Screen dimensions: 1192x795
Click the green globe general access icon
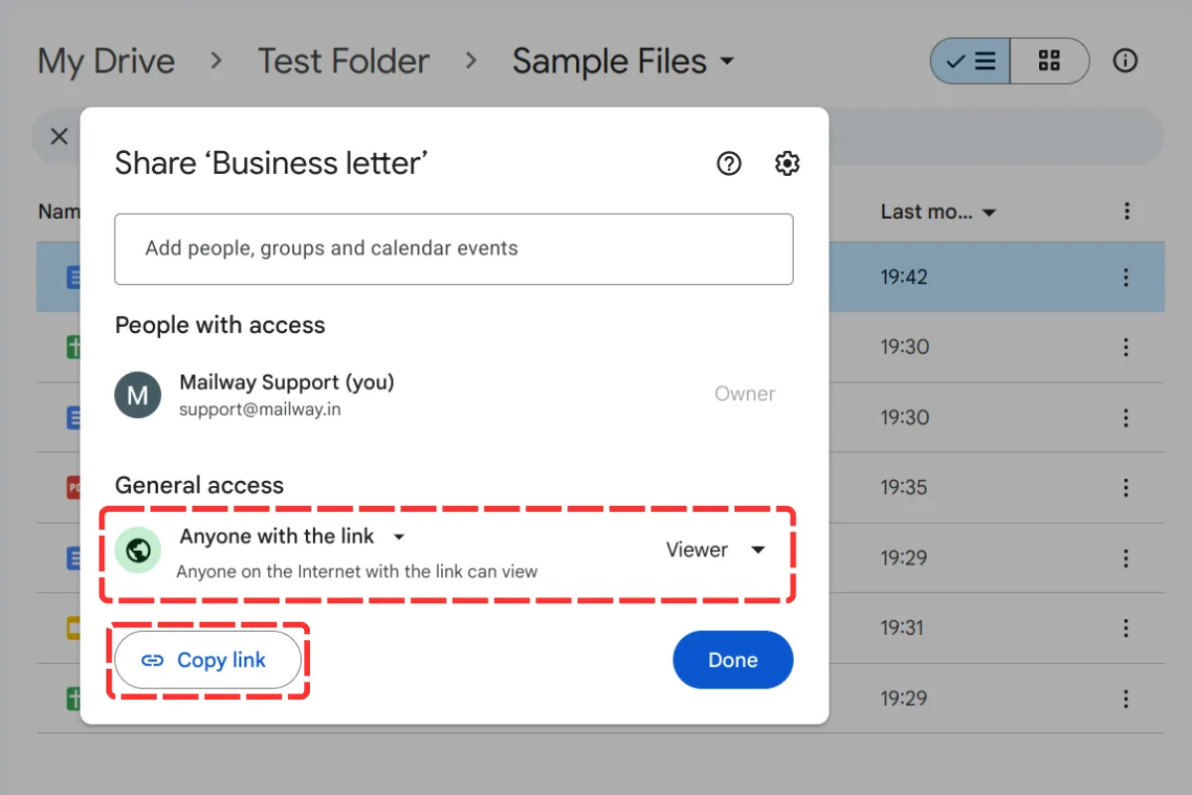(x=138, y=551)
